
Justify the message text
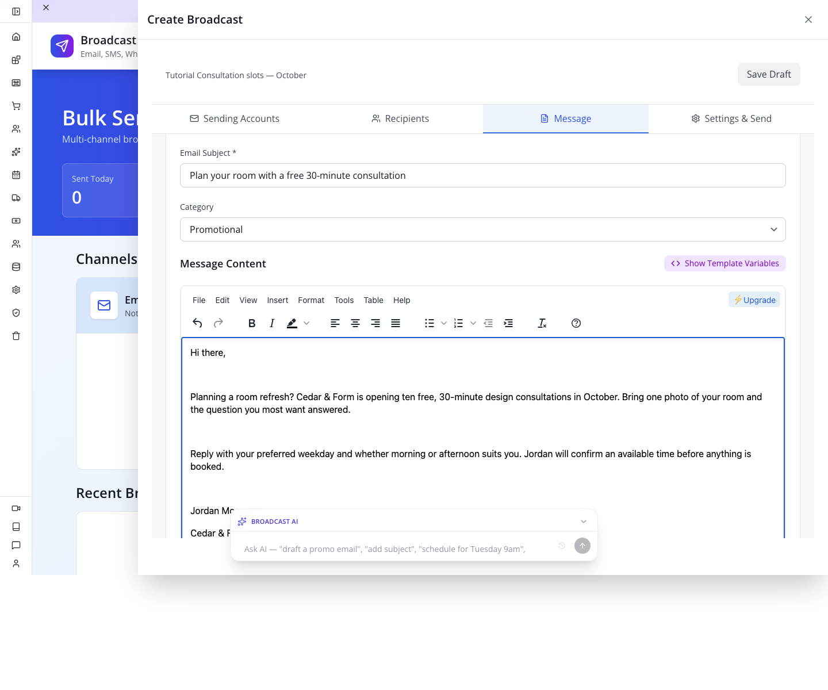(396, 323)
